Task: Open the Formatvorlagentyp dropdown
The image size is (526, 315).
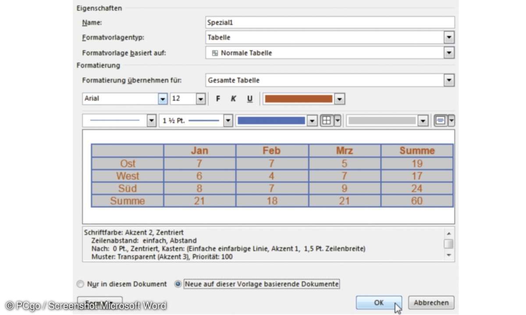Action: [x=449, y=38]
